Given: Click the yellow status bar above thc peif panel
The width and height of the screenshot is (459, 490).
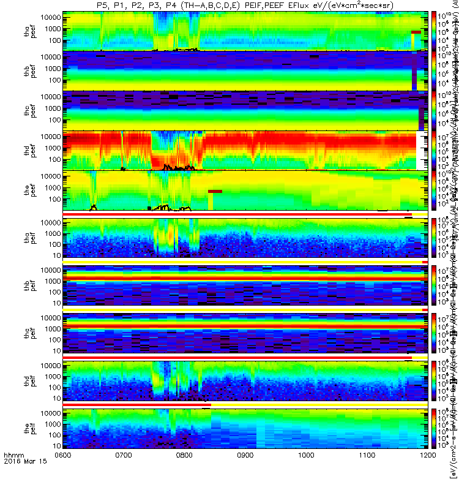Looking at the screenshot, I should (x=242, y=310).
